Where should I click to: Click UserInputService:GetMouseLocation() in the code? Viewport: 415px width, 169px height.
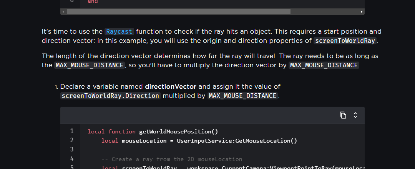(x=237, y=141)
